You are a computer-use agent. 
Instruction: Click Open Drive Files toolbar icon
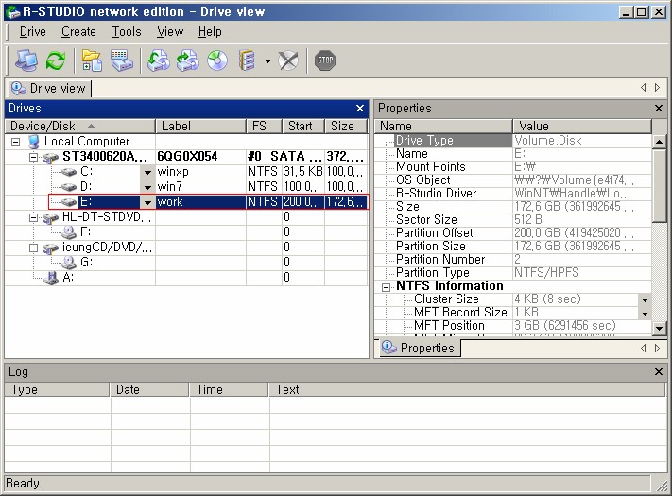click(x=92, y=60)
